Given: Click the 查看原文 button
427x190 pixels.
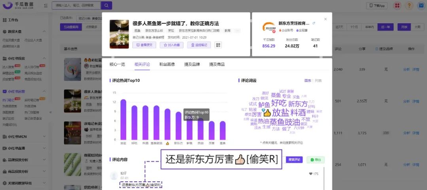Looking at the screenshot, I should point(144,45).
